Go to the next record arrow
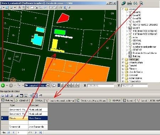The image size is (160, 135). [x=36, y=133]
